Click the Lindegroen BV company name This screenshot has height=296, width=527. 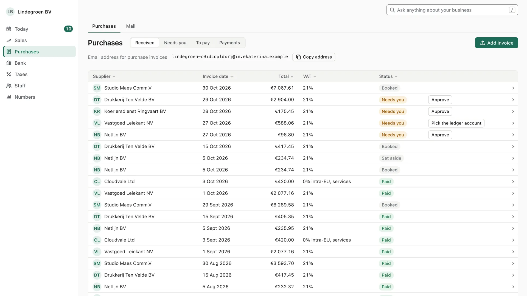(35, 12)
